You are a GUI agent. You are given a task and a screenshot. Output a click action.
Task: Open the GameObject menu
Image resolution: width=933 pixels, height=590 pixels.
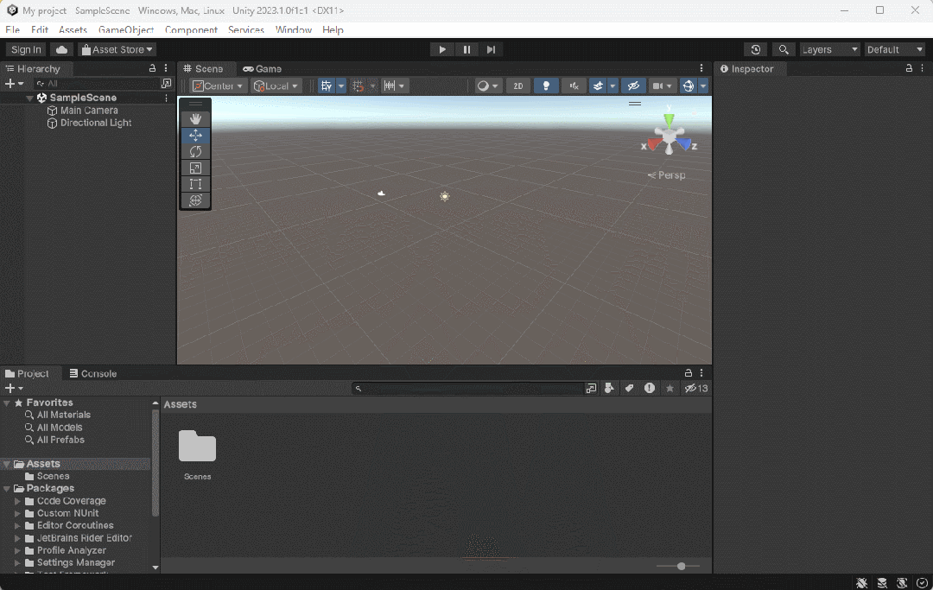[x=126, y=29]
